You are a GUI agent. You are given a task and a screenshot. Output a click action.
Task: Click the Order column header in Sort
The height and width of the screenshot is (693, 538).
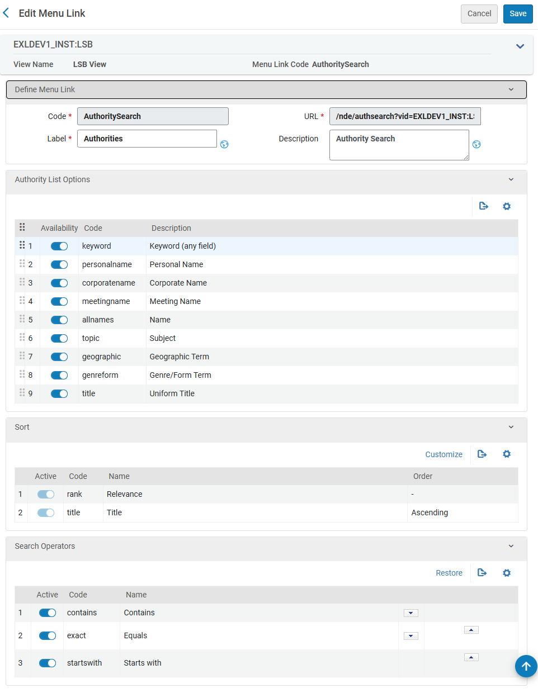423,476
